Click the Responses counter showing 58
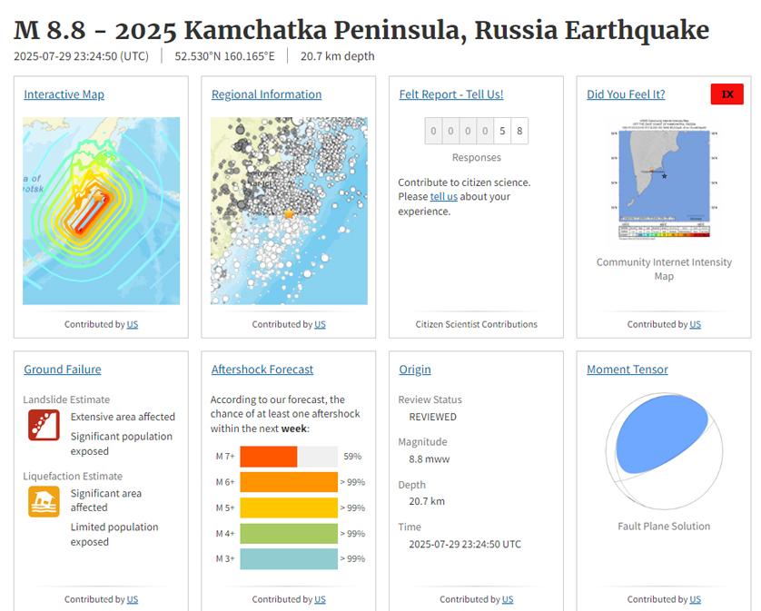 pyautogui.click(x=476, y=131)
